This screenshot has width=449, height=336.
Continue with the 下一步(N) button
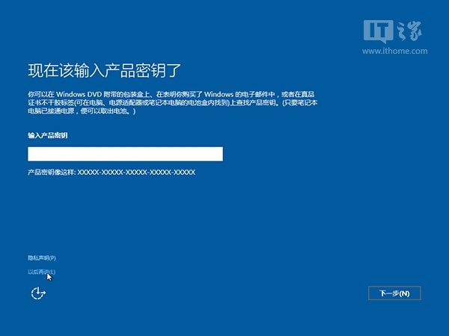[x=394, y=293]
